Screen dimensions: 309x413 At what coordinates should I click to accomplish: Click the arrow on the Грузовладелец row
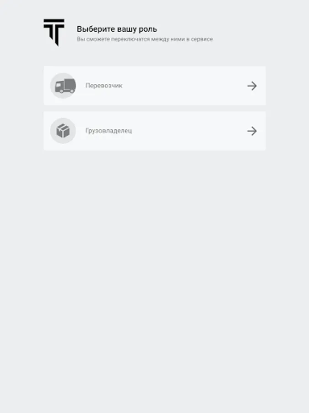click(x=252, y=131)
